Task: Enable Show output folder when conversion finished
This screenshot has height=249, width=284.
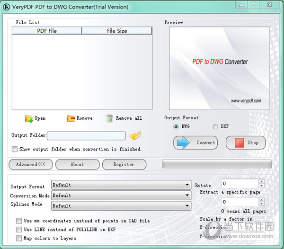Action: coord(15,149)
